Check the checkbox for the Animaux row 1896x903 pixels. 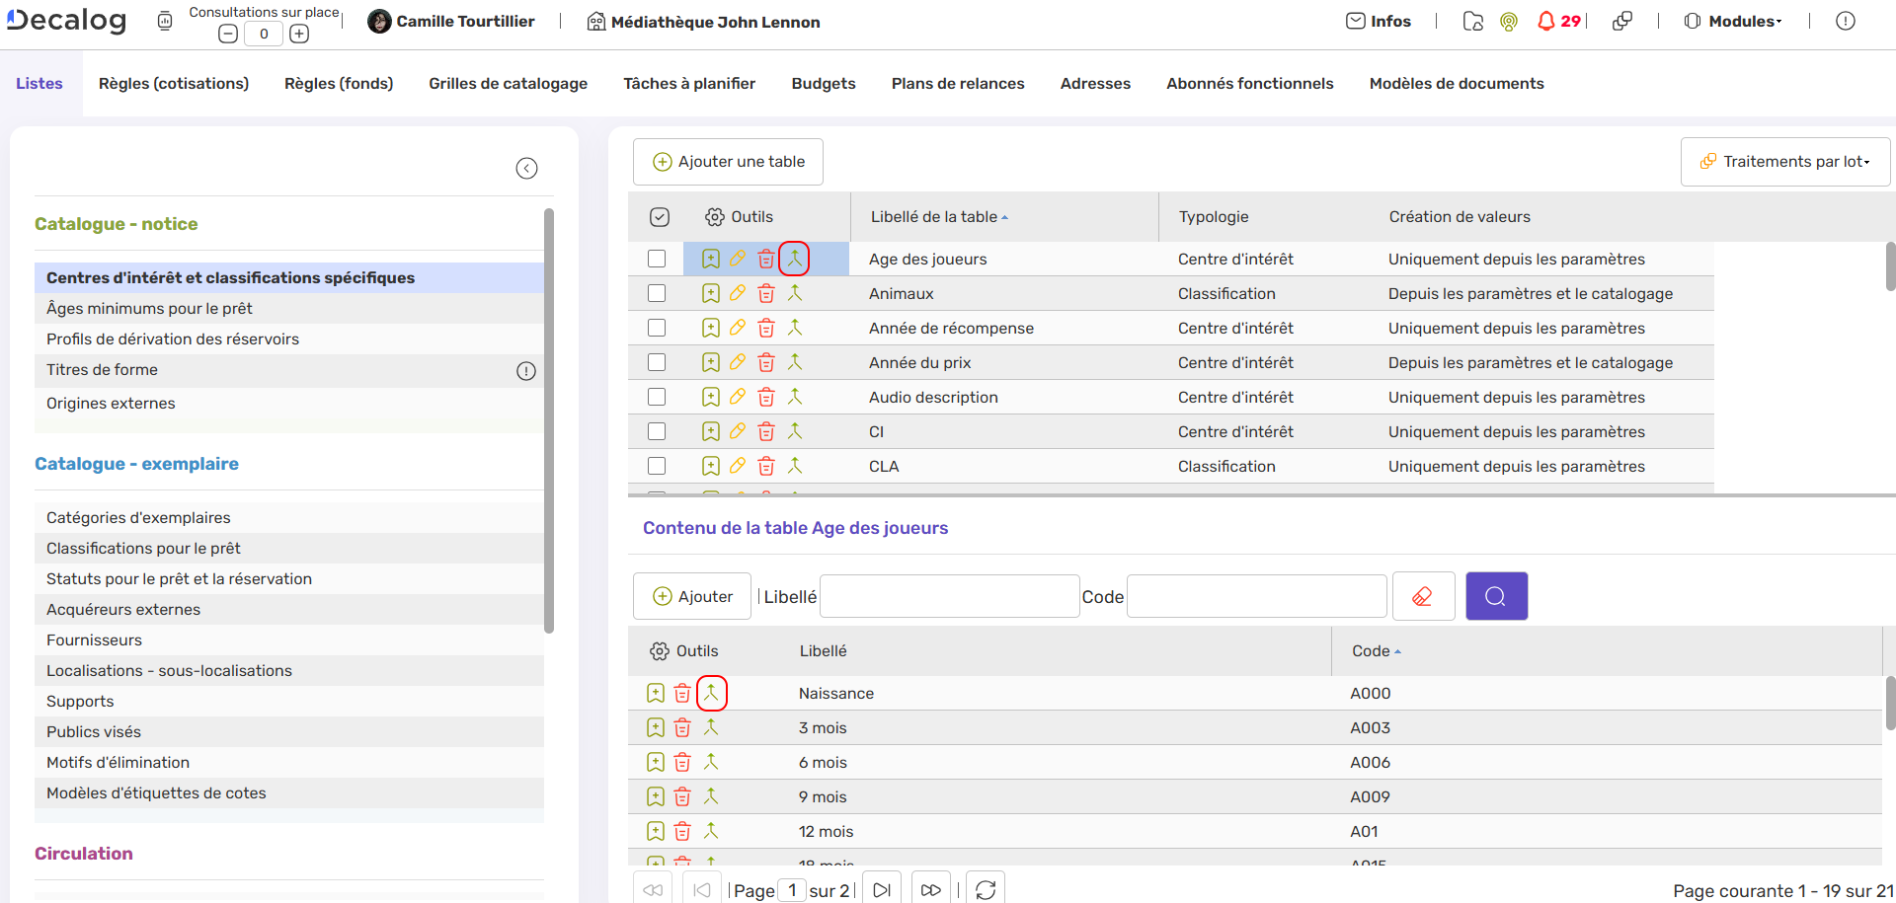tap(658, 293)
